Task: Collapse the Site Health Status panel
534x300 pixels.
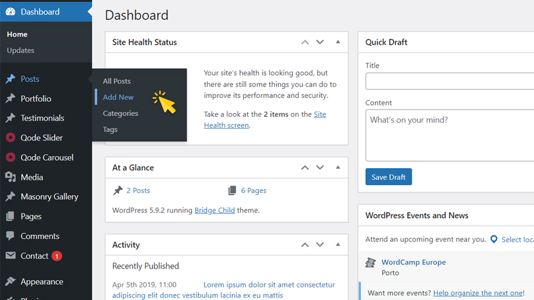Action: coord(338,42)
